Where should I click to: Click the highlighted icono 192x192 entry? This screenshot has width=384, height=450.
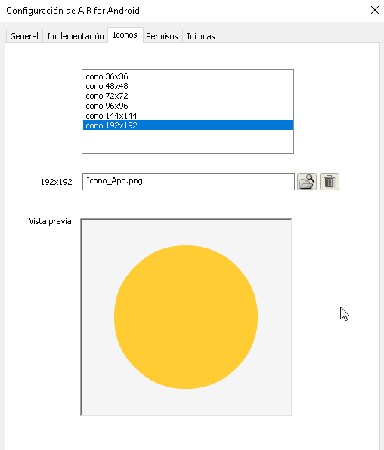click(x=187, y=125)
